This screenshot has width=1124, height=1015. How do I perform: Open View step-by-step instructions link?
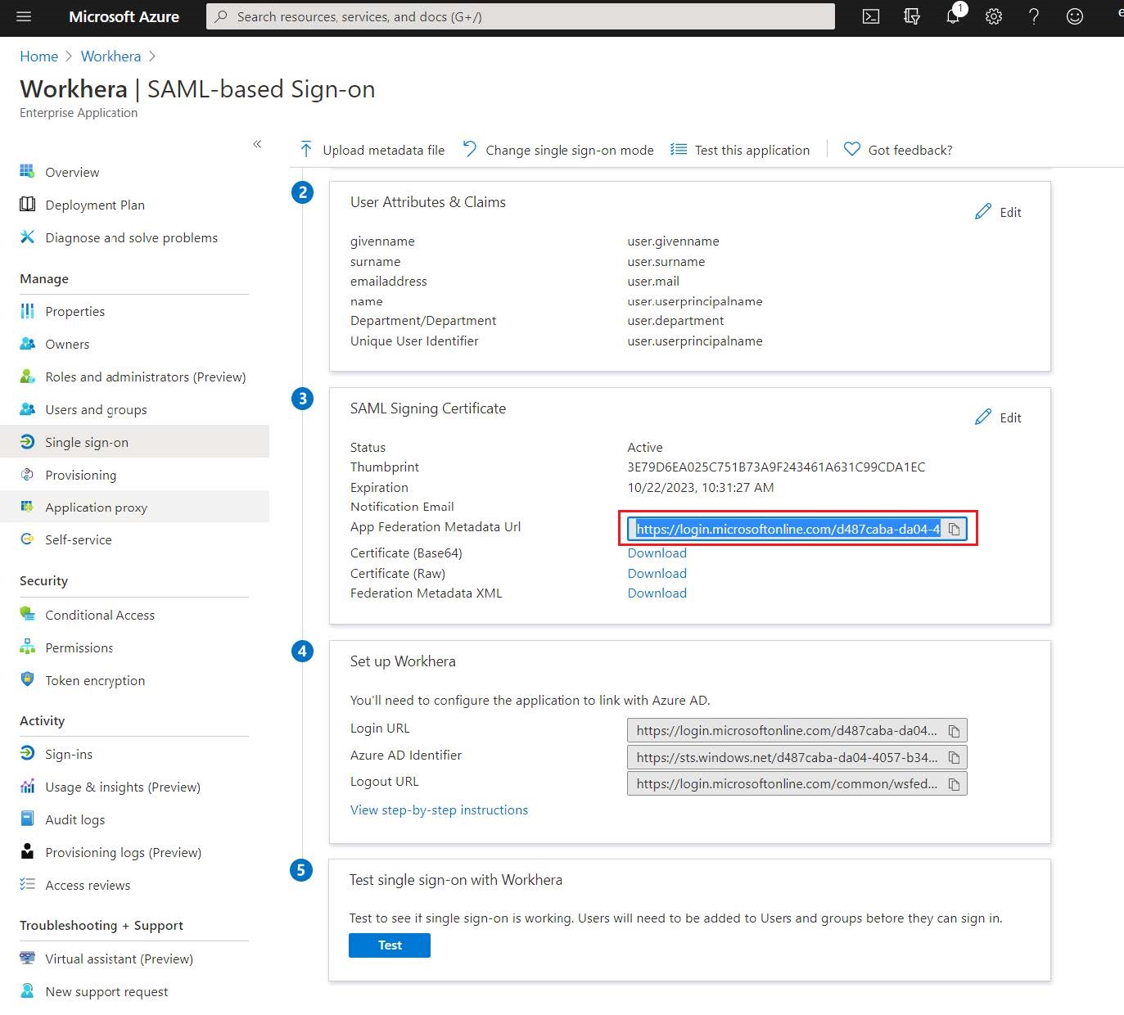tap(439, 810)
